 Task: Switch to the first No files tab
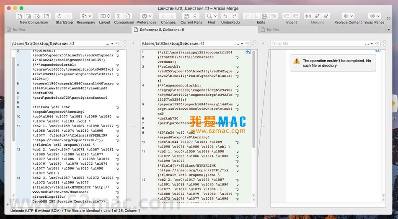(x=67, y=30)
